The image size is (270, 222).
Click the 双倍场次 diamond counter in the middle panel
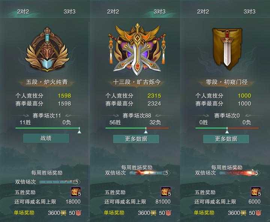pyautogui.click(x=166, y=173)
